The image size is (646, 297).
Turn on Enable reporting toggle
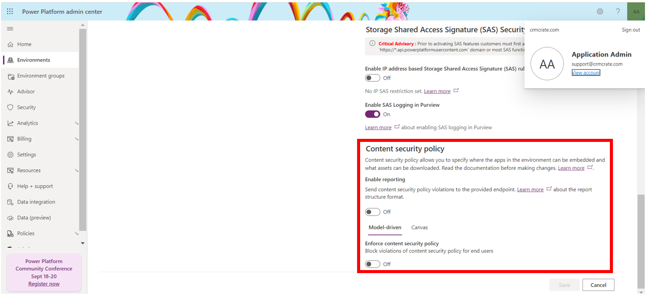click(373, 212)
